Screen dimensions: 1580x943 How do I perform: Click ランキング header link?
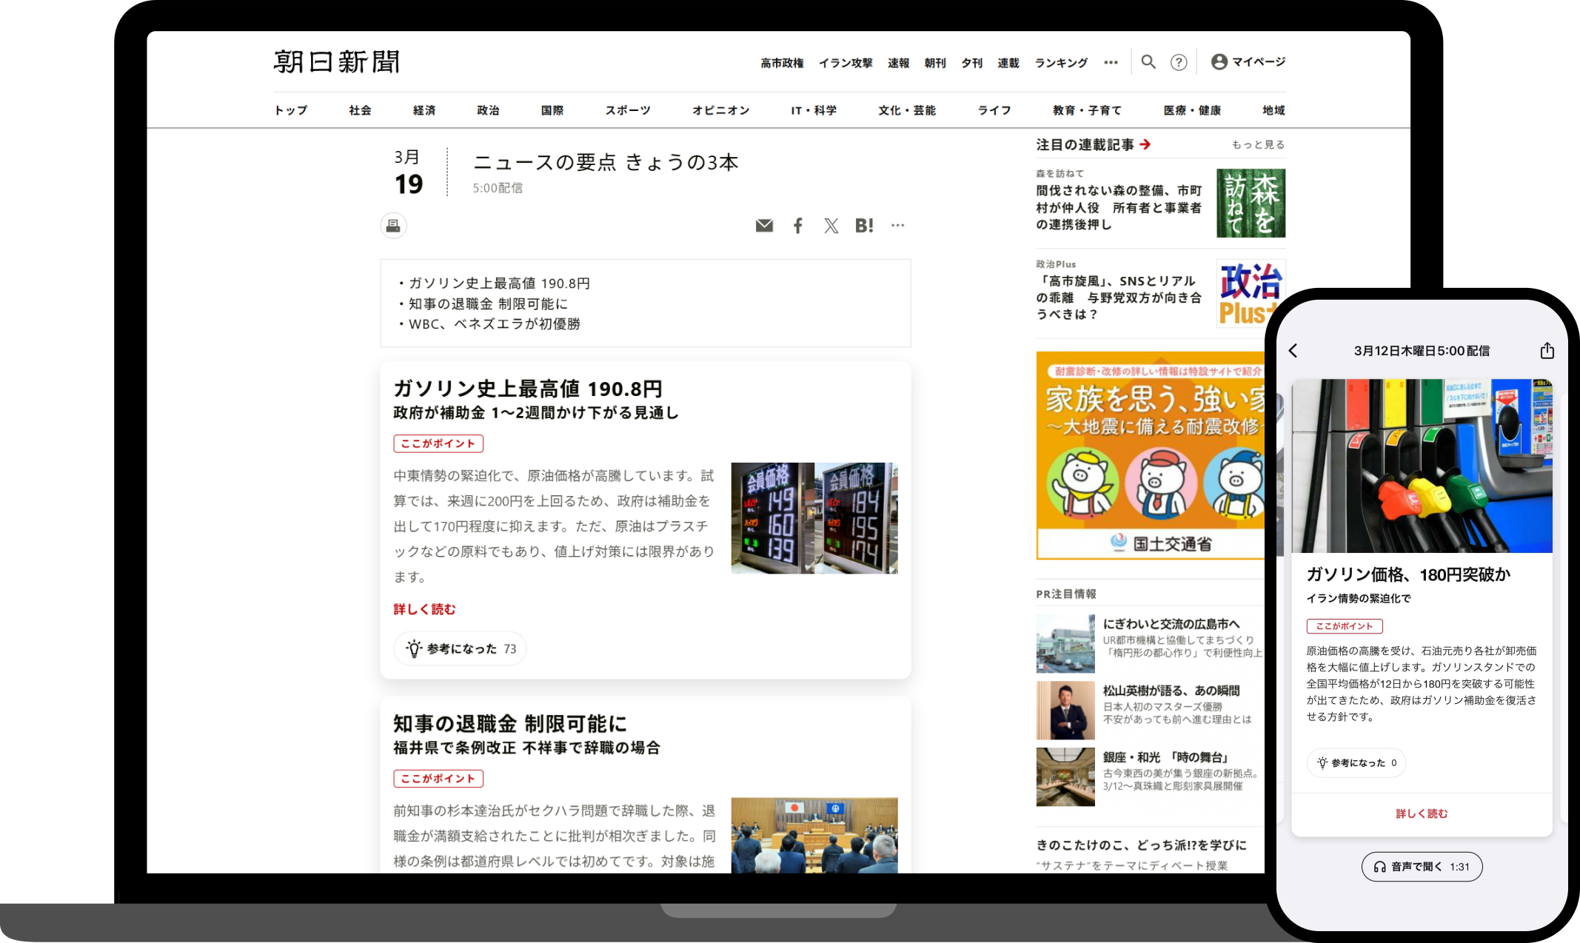coord(1061,63)
